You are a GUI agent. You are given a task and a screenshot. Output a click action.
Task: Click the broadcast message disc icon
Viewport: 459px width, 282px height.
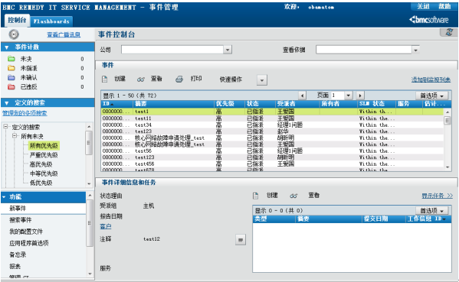click(14, 34)
